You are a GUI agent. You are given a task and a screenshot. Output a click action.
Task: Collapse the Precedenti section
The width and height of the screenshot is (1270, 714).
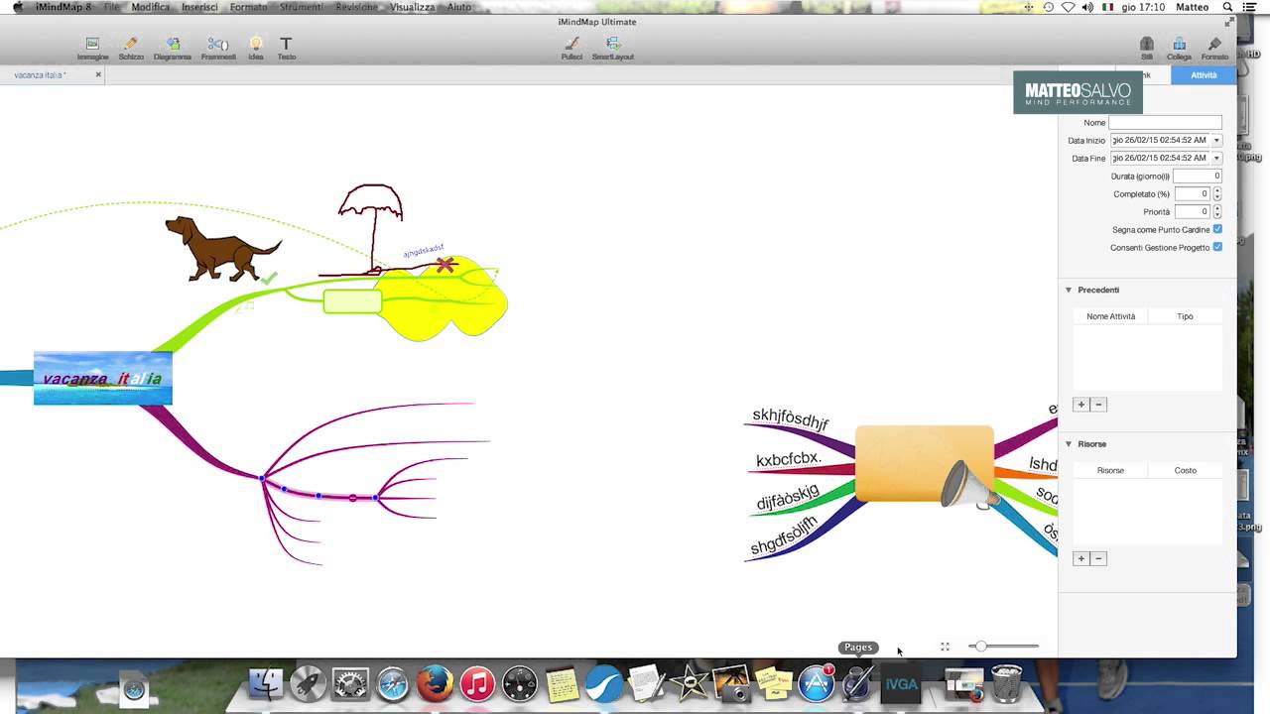[1069, 290]
